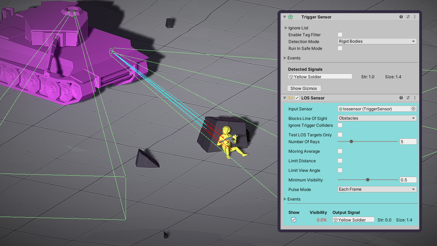This screenshot has width=437, height=246.
Task: Open presets icon on LOS Sensor header
Action: tap(408, 98)
